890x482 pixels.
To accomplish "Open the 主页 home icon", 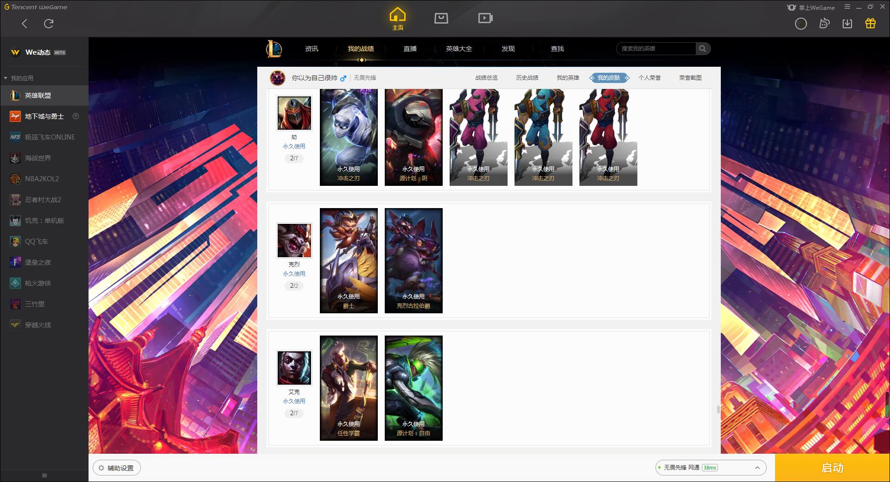I will [398, 19].
